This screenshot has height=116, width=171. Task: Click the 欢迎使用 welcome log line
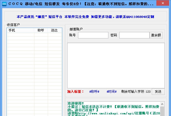tap(76, 103)
